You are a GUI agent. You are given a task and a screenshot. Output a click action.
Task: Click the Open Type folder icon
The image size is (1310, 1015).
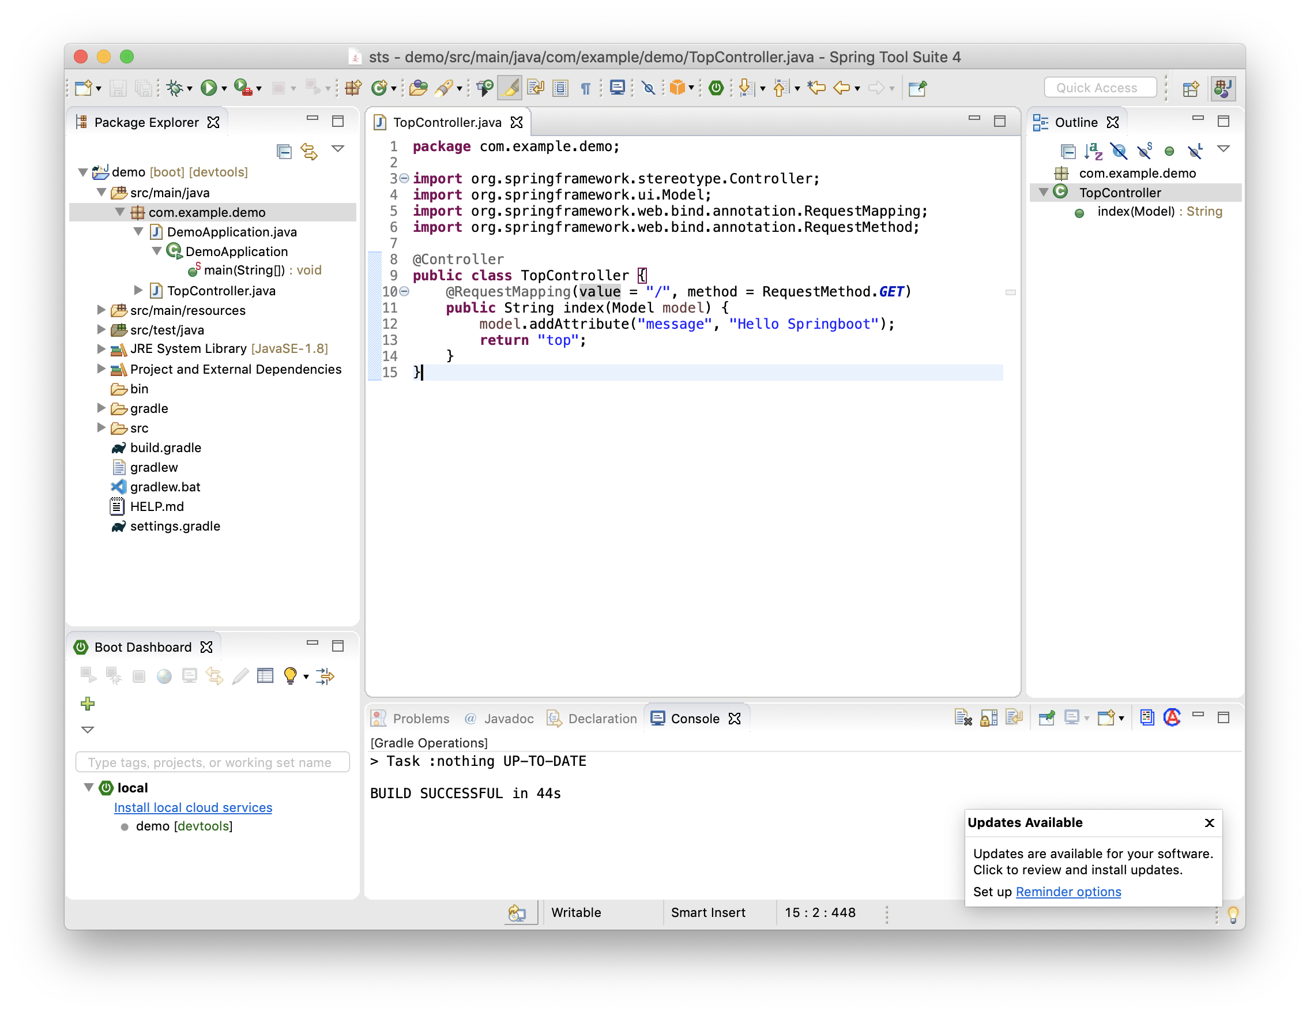418,88
